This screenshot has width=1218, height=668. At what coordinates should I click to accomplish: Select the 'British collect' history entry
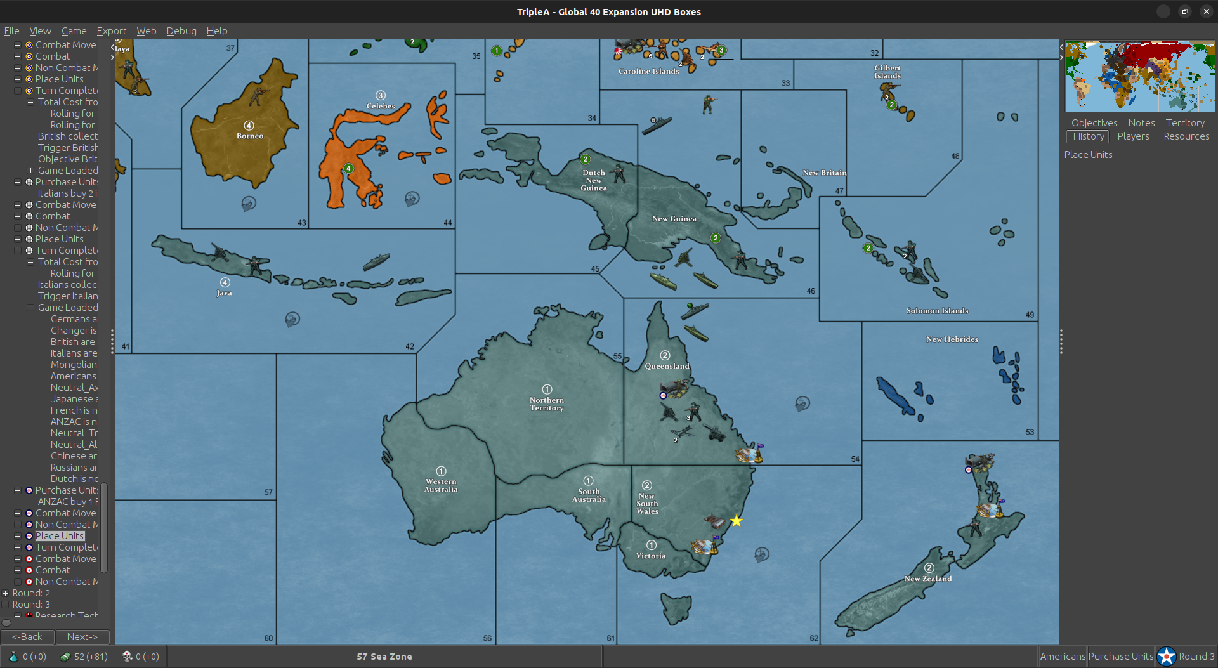coord(68,136)
